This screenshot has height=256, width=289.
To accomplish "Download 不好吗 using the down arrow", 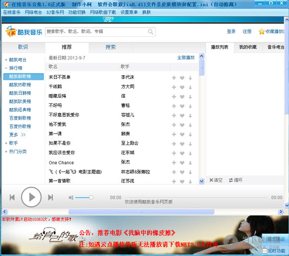I will (x=190, y=106).
